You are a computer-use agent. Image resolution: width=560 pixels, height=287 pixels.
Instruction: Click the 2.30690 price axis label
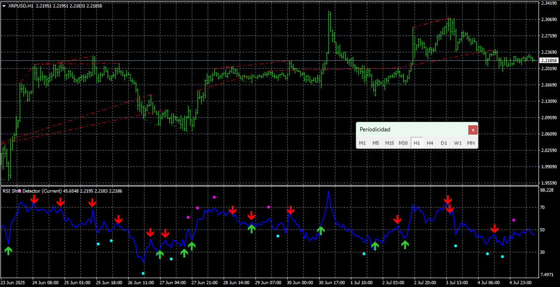click(x=549, y=19)
